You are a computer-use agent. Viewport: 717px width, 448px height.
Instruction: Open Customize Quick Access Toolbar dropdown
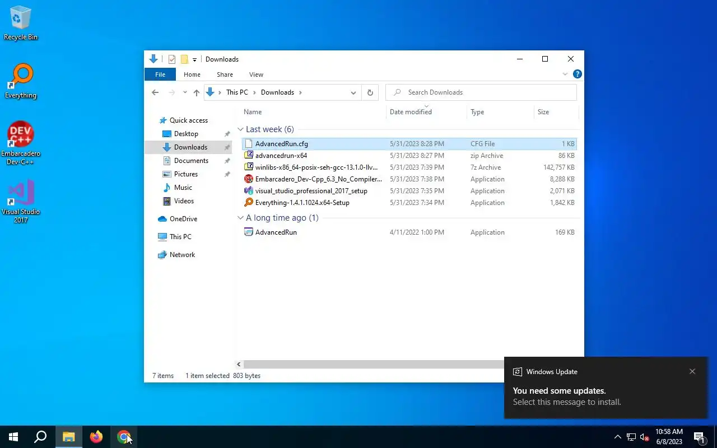click(194, 59)
